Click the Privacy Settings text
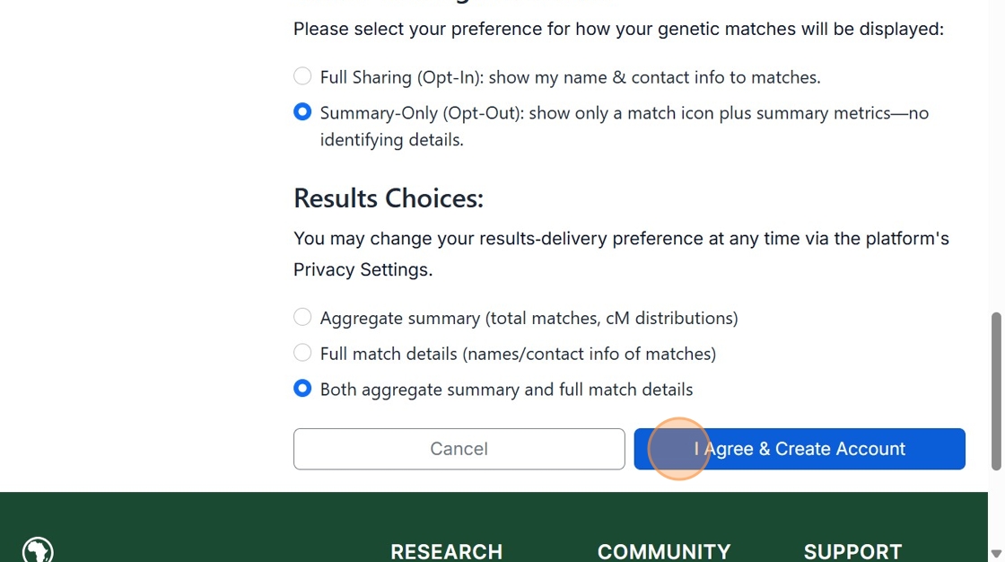 click(362, 269)
